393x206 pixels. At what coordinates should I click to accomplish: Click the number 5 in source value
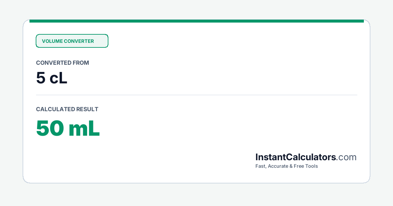click(41, 78)
